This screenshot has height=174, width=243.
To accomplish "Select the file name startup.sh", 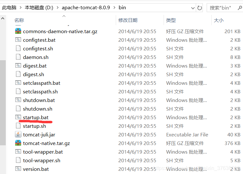I will pos(34,126).
